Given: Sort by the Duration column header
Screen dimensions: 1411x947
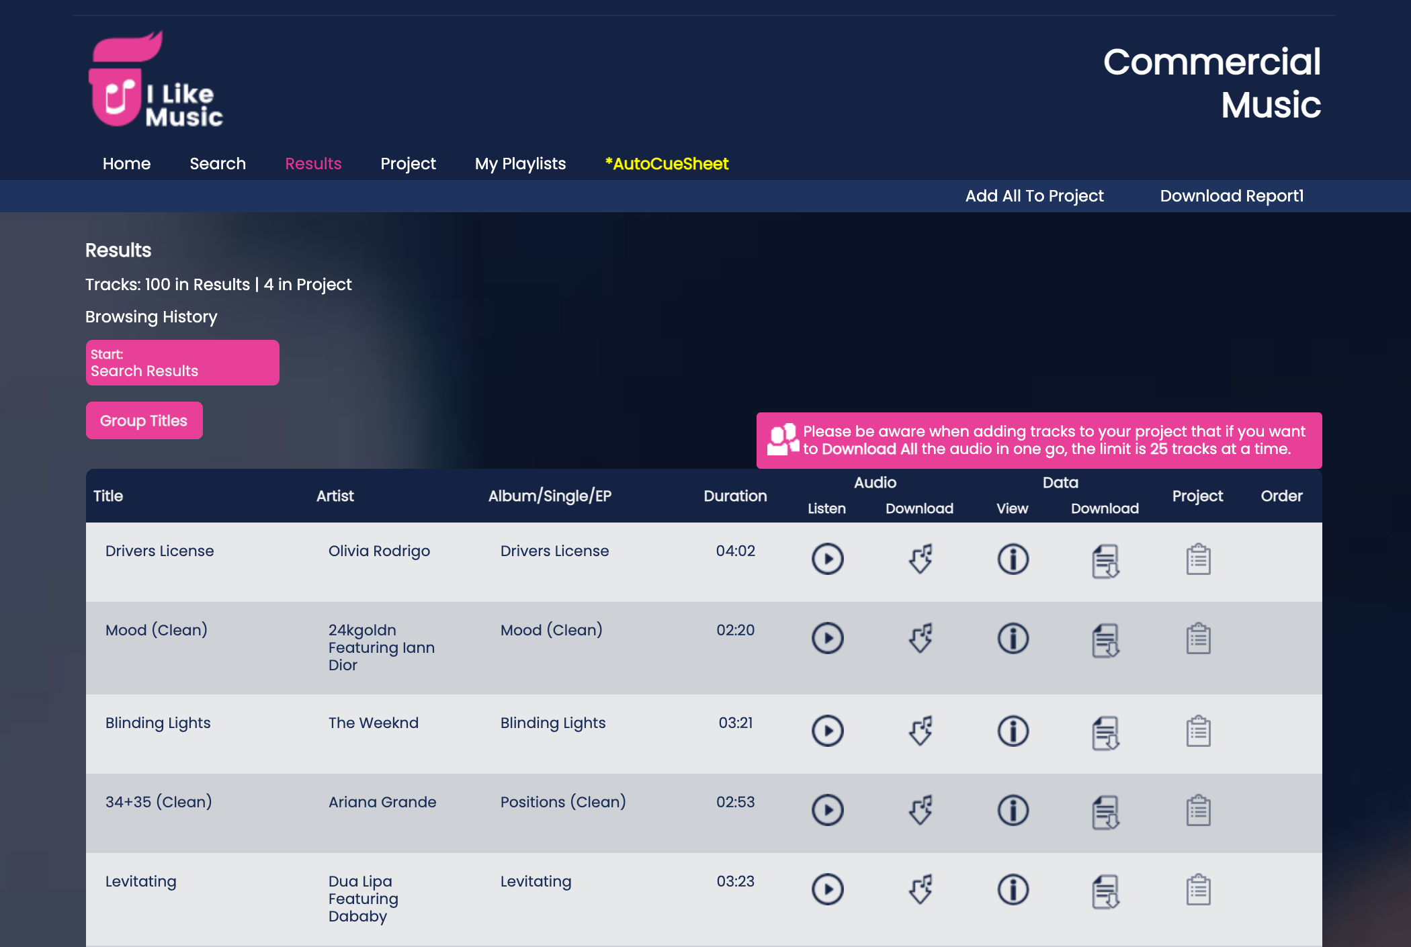Looking at the screenshot, I should (735, 496).
